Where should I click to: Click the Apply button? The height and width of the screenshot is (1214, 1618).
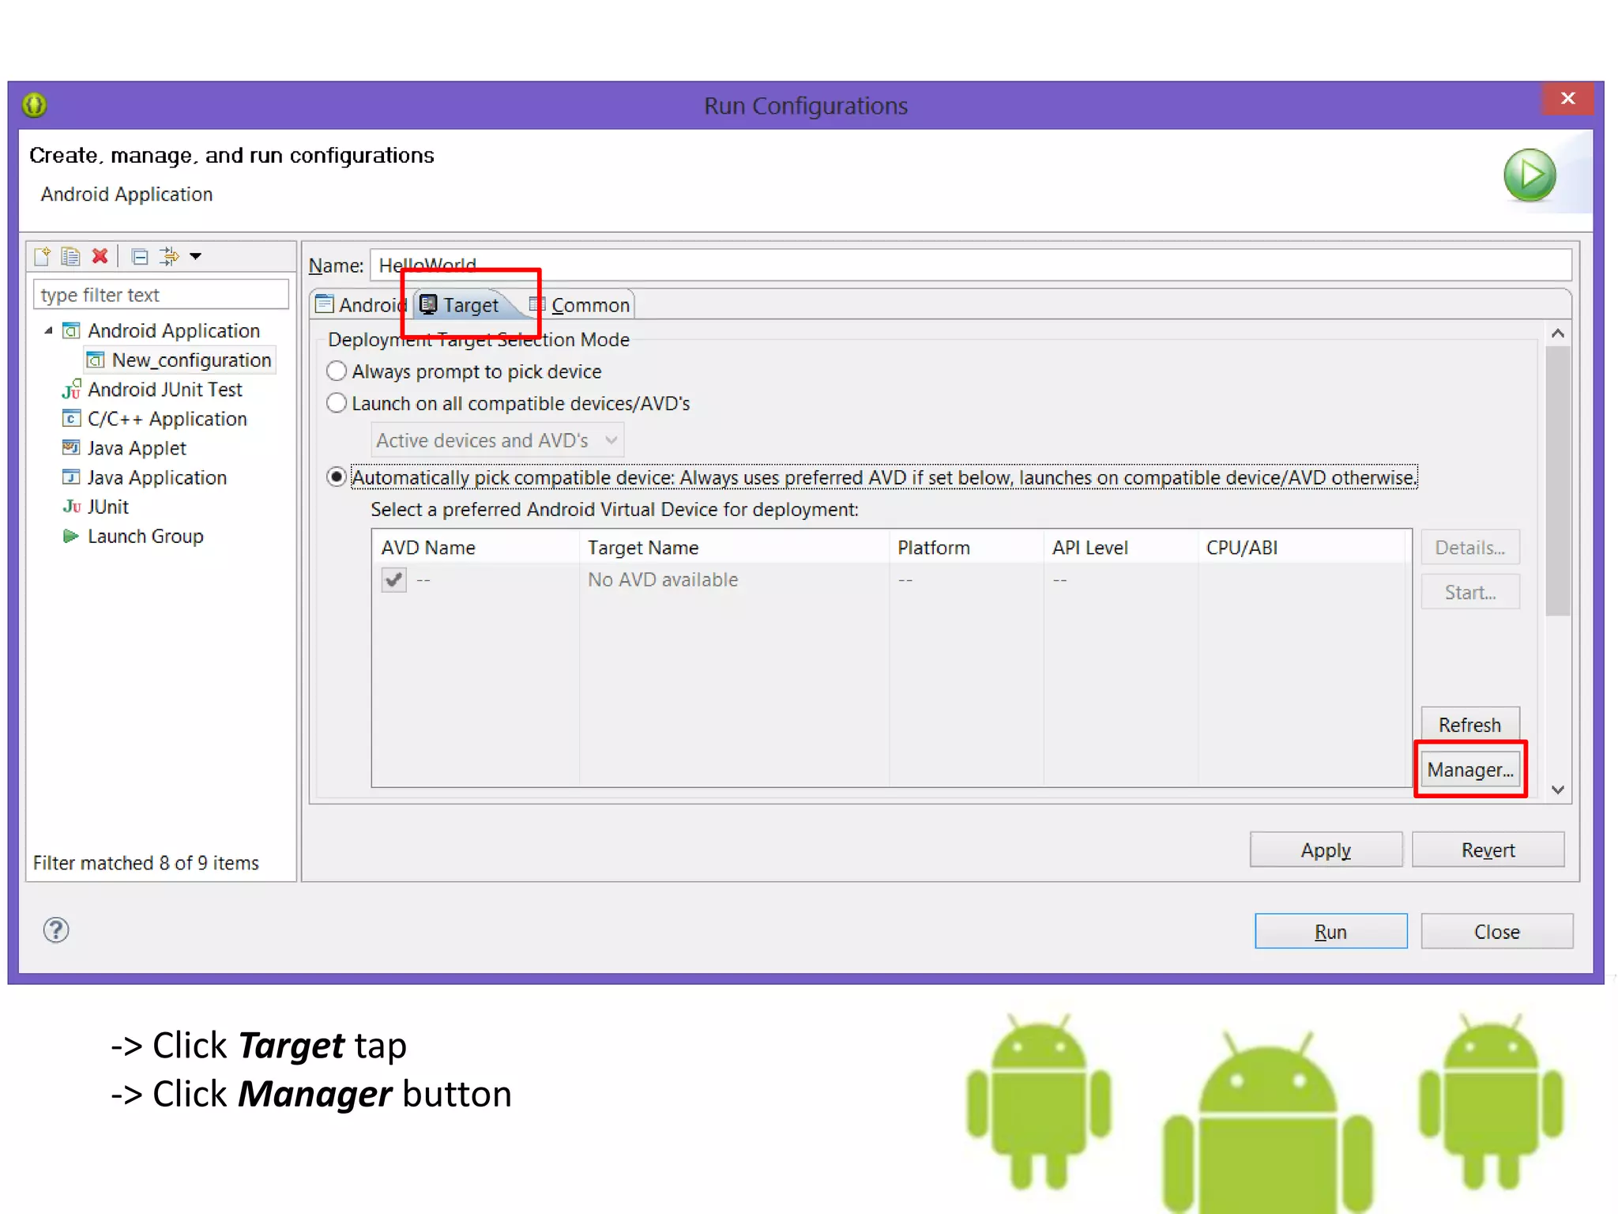pyautogui.click(x=1326, y=850)
